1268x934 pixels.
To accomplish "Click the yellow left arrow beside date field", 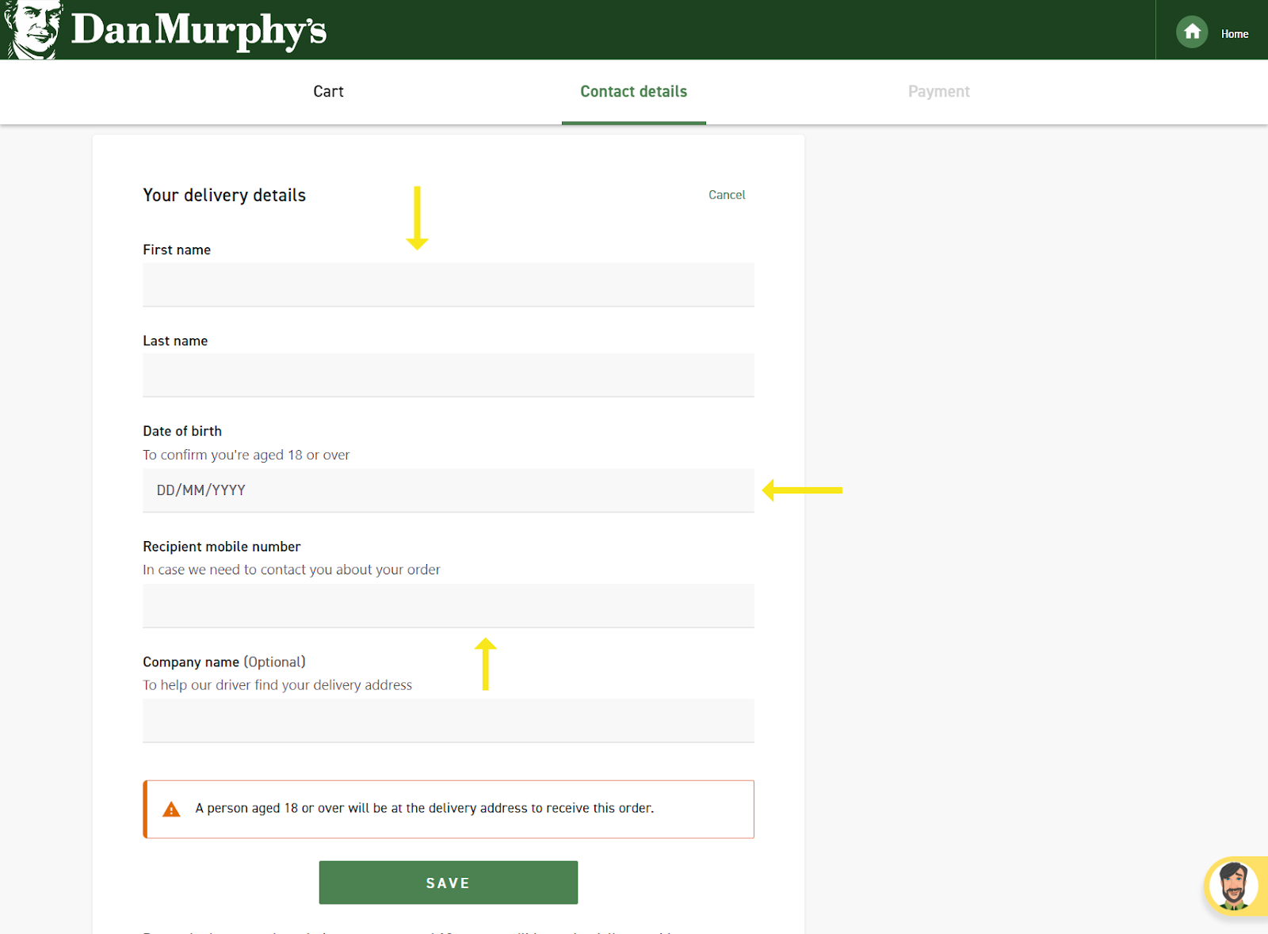I will pyautogui.click(x=802, y=490).
